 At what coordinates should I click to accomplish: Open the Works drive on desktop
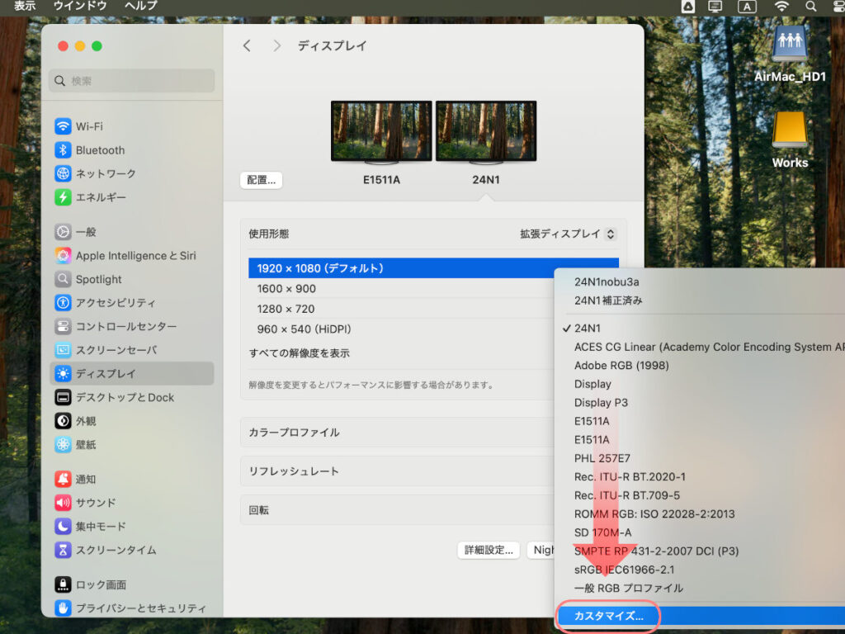pos(790,132)
